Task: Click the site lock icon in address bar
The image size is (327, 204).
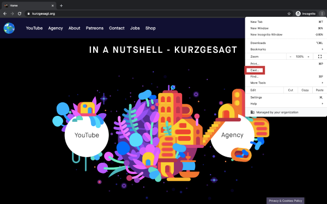Action: click(28, 14)
